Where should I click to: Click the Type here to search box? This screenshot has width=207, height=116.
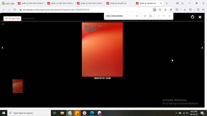pyautogui.click(x=29, y=113)
